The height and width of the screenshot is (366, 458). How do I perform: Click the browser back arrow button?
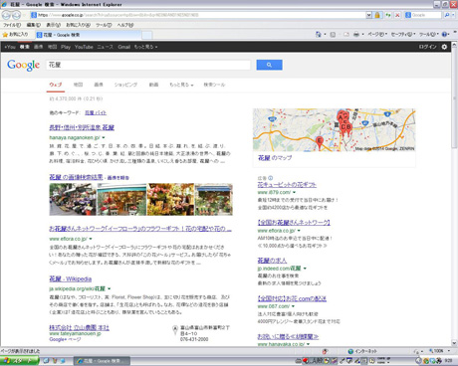(7, 15)
